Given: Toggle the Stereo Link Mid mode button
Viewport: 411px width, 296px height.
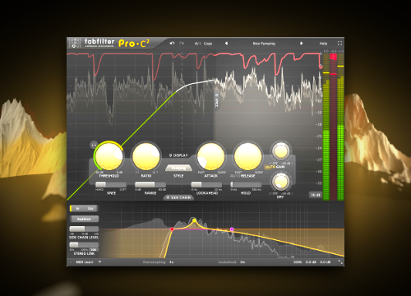Looking at the screenshot, I should click(94, 250).
